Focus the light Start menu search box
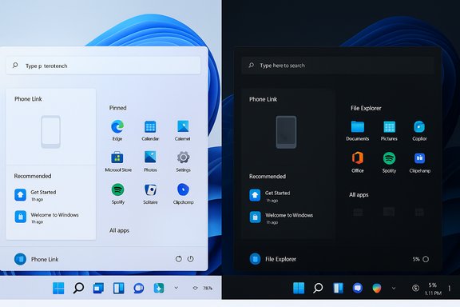The image size is (460, 307). 104,66
